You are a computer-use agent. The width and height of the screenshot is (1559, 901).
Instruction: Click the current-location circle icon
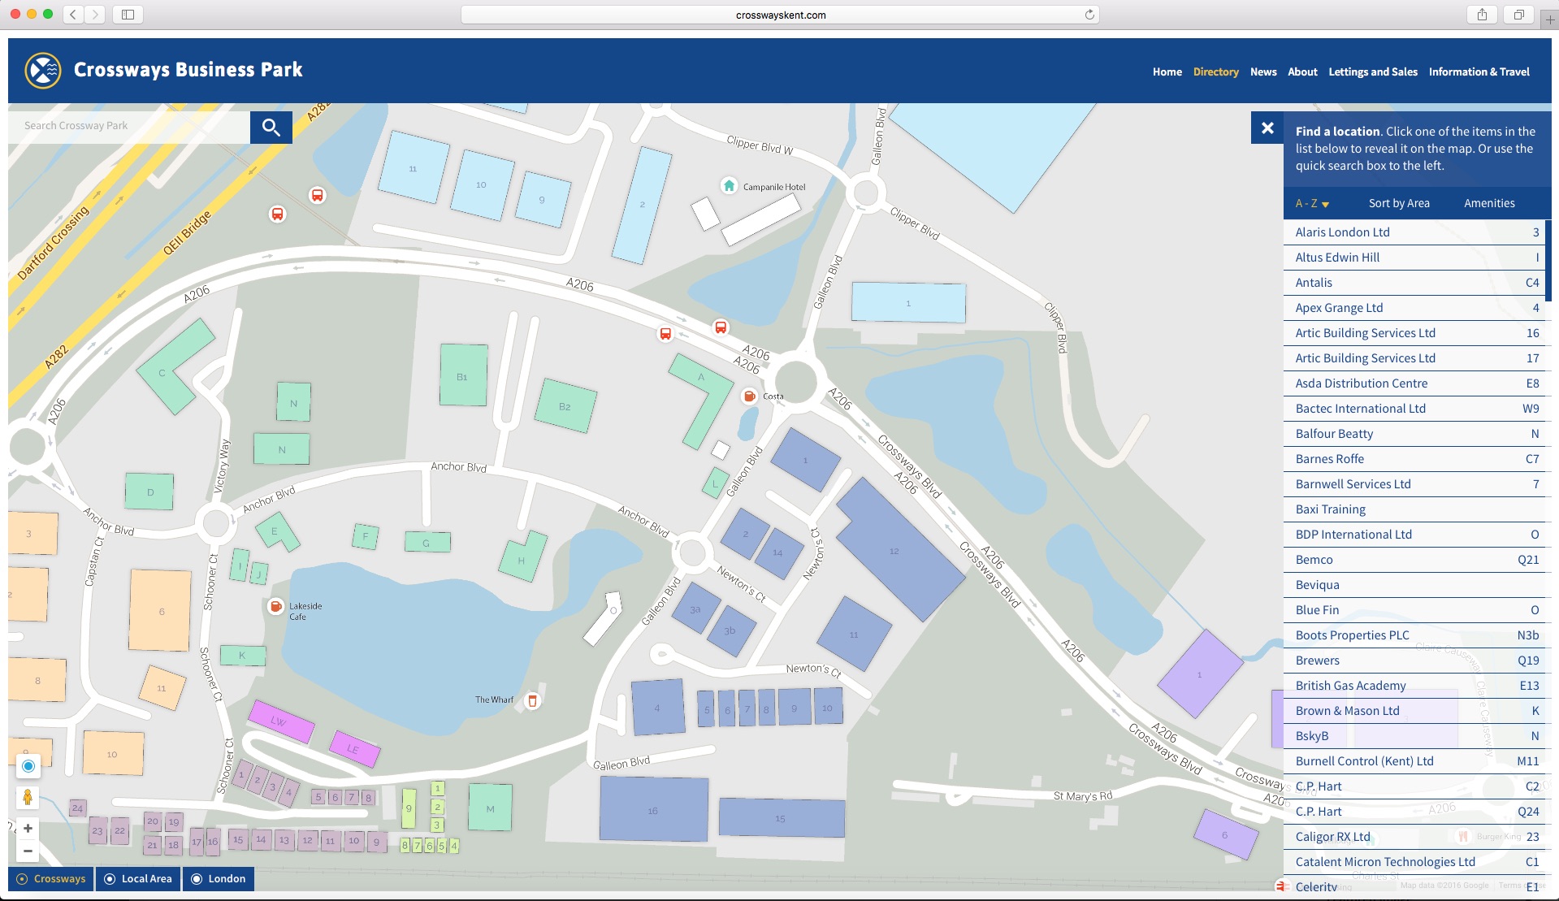tap(28, 765)
